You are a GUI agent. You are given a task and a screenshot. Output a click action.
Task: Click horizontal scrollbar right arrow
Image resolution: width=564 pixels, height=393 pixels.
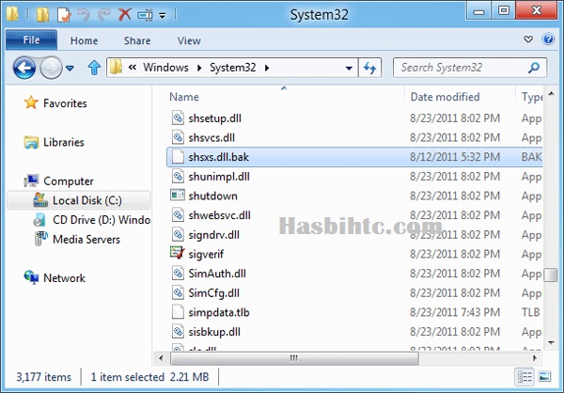(535, 358)
